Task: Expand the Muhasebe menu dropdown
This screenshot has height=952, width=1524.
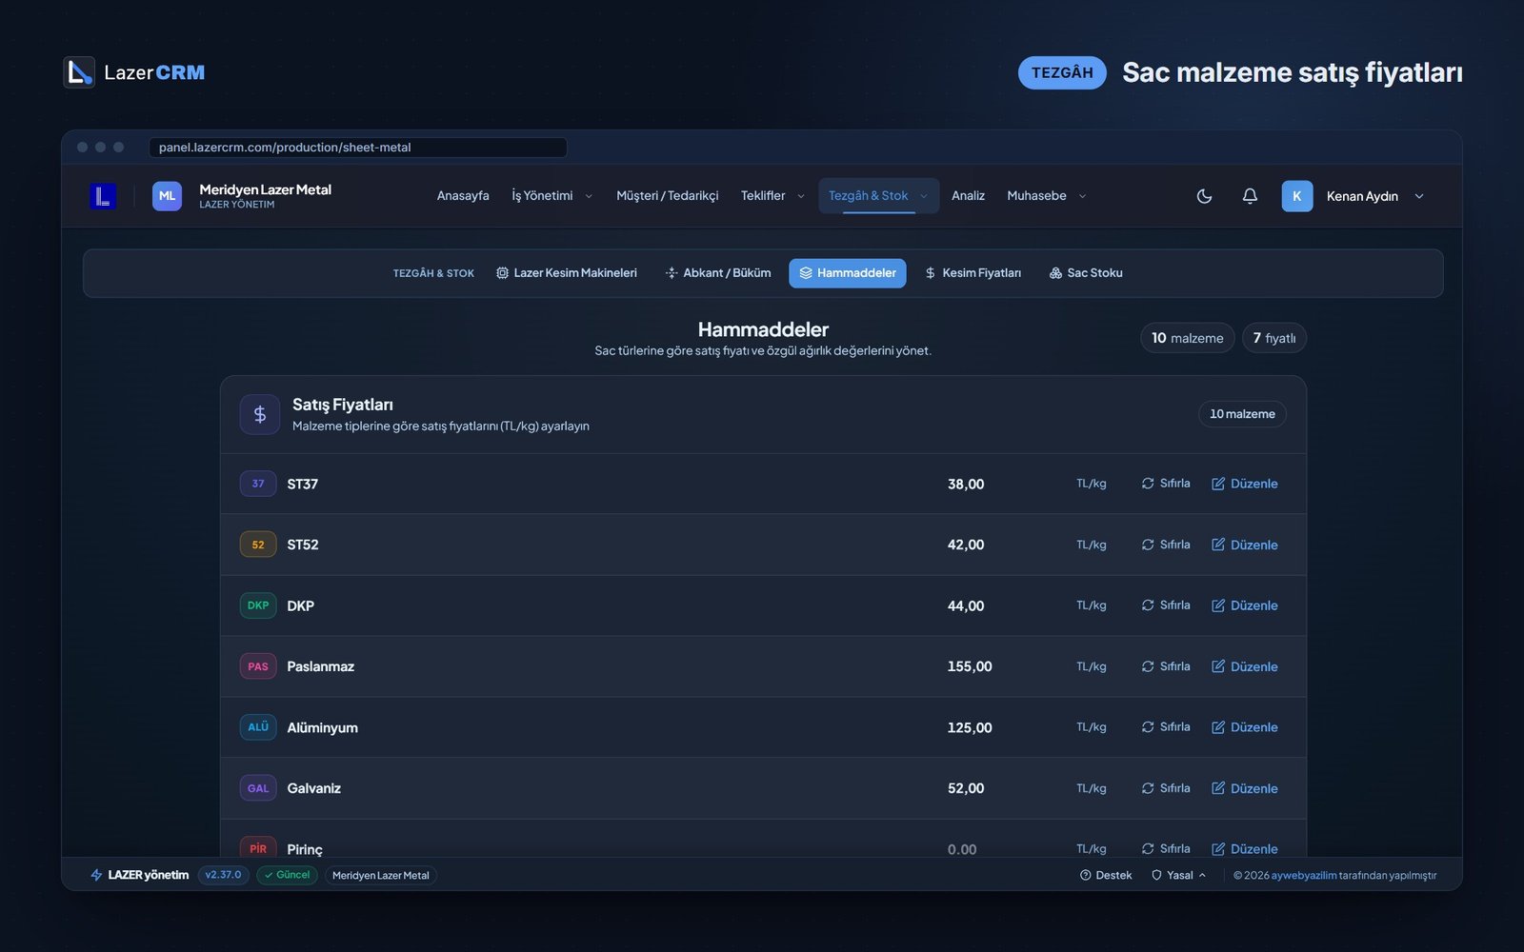Action: [1046, 196]
